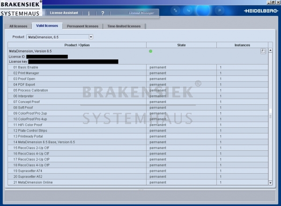Select the 14 MetaDimension 6.5 Base row
The width and height of the screenshot is (281, 206).
(138, 142)
